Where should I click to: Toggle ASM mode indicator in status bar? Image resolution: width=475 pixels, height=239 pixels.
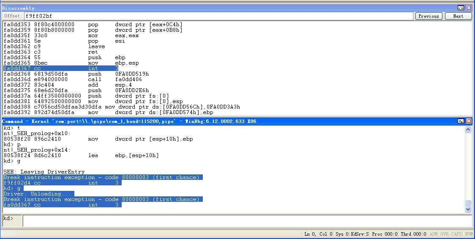click(434, 234)
